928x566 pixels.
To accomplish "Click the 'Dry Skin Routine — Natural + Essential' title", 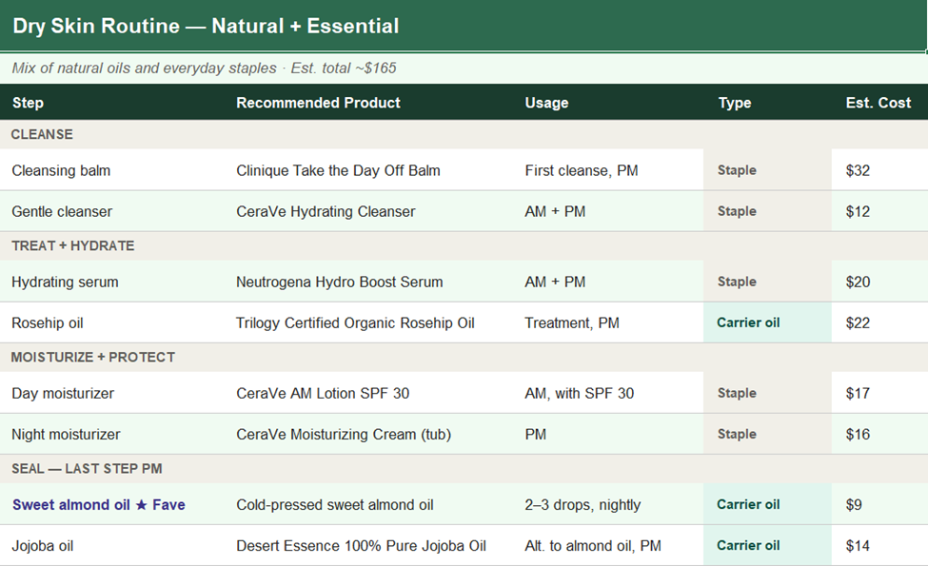I will pos(206,26).
